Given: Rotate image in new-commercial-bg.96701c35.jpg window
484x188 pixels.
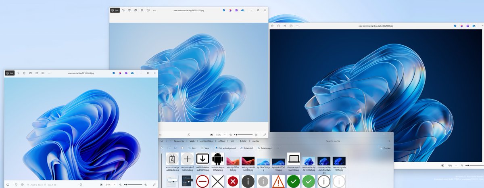Looking at the screenshot, I should coord(123,10).
